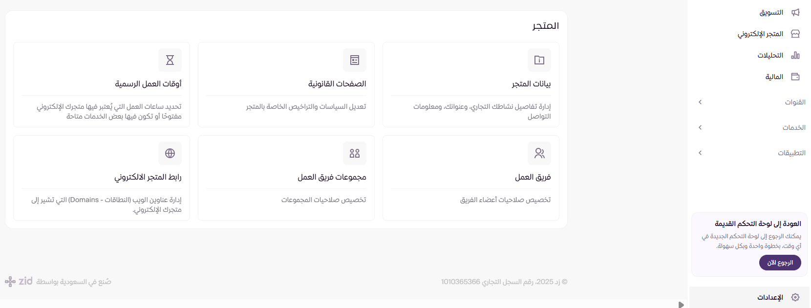This screenshot has width=811, height=308.
Task: Click the team members people icon
Action: 539,153
